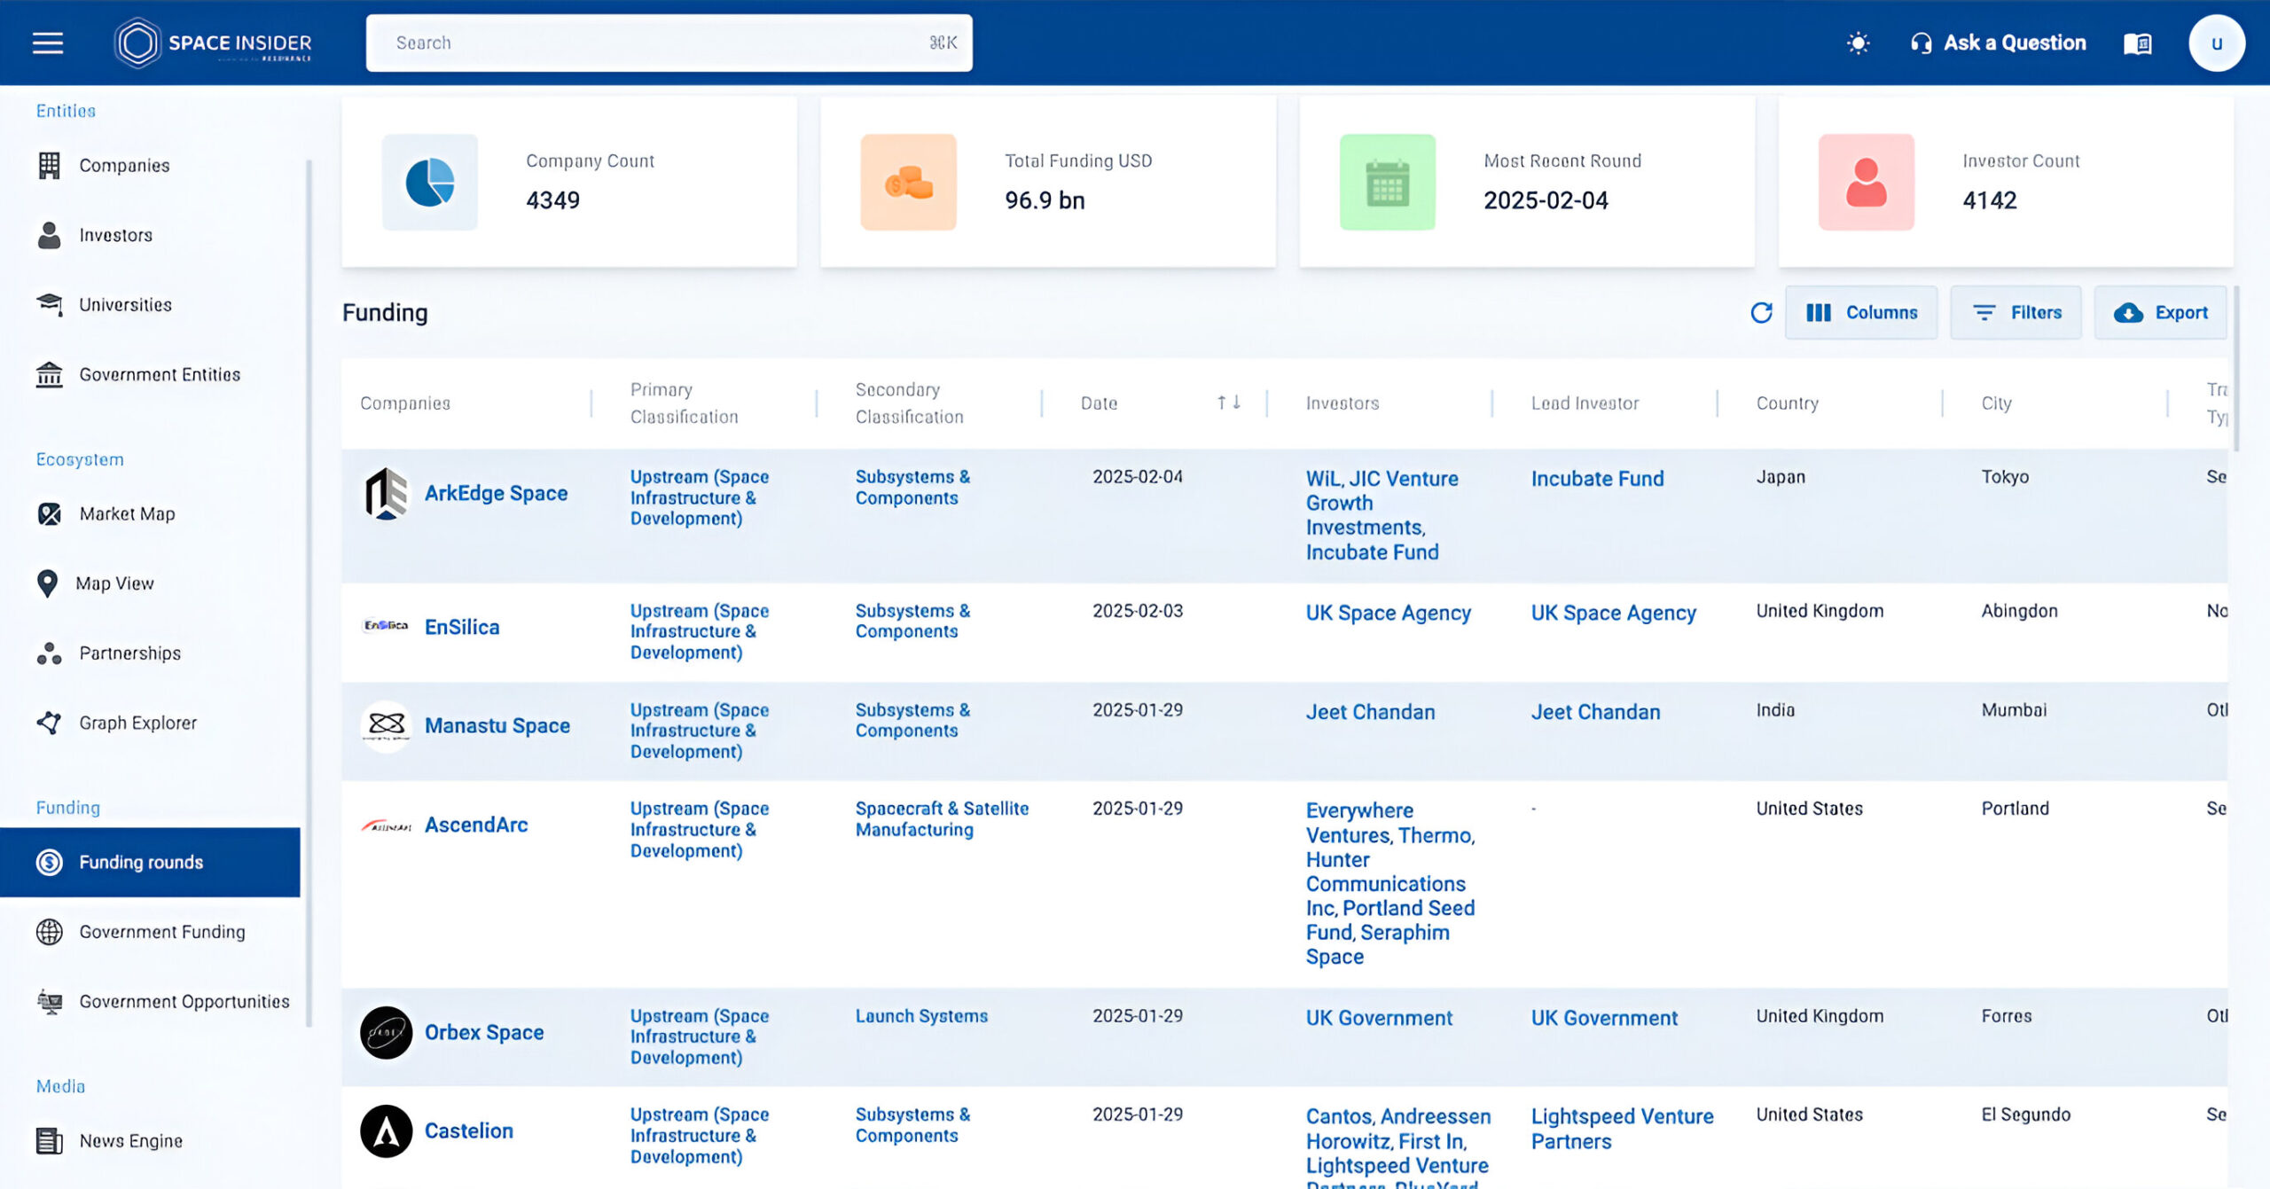
Task: Open Map View in the sidebar
Action: click(x=114, y=583)
